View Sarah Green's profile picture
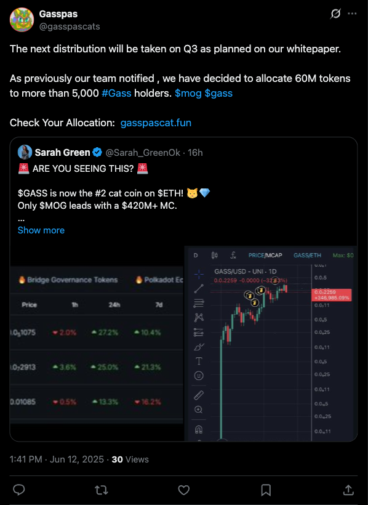The image size is (368, 505). (x=25, y=152)
